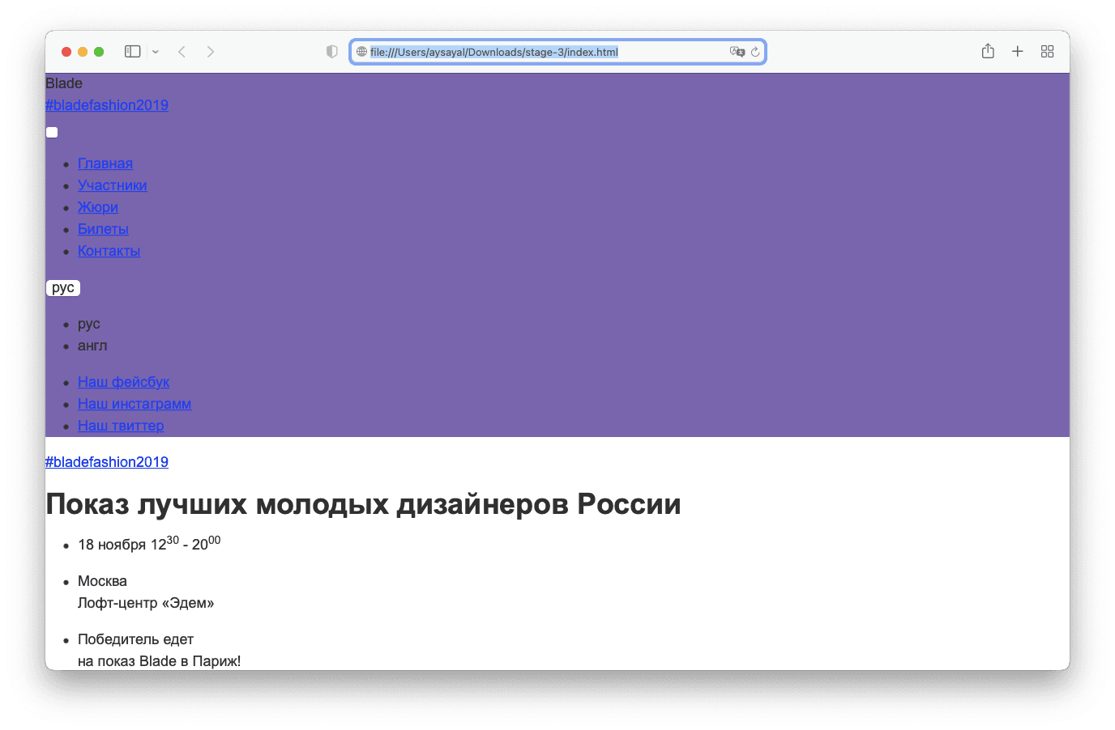1115x730 pixels.
Task: Click the globe icon in address bar
Action: pos(361,52)
